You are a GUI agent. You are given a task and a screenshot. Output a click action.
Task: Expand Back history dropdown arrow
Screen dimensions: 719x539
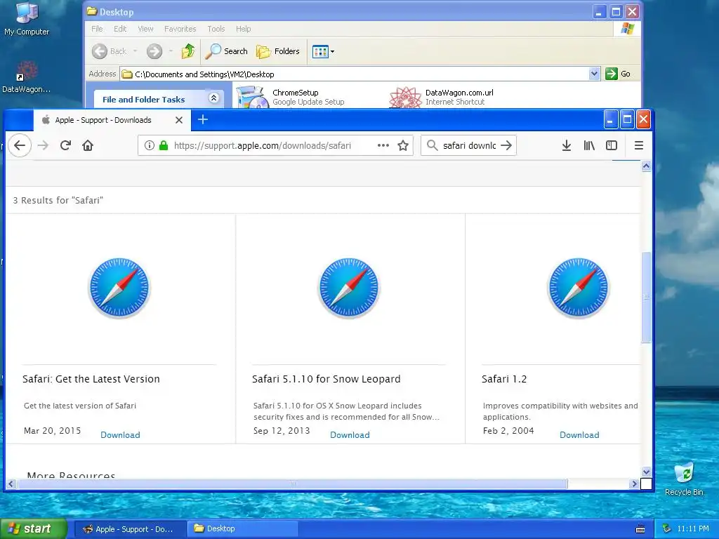[136, 51]
